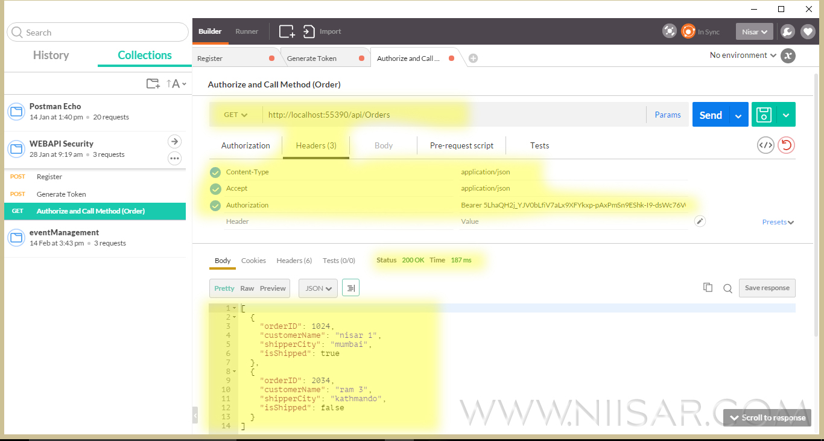
Task: Click the Generate Code snippet icon
Action: (x=765, y=145)
